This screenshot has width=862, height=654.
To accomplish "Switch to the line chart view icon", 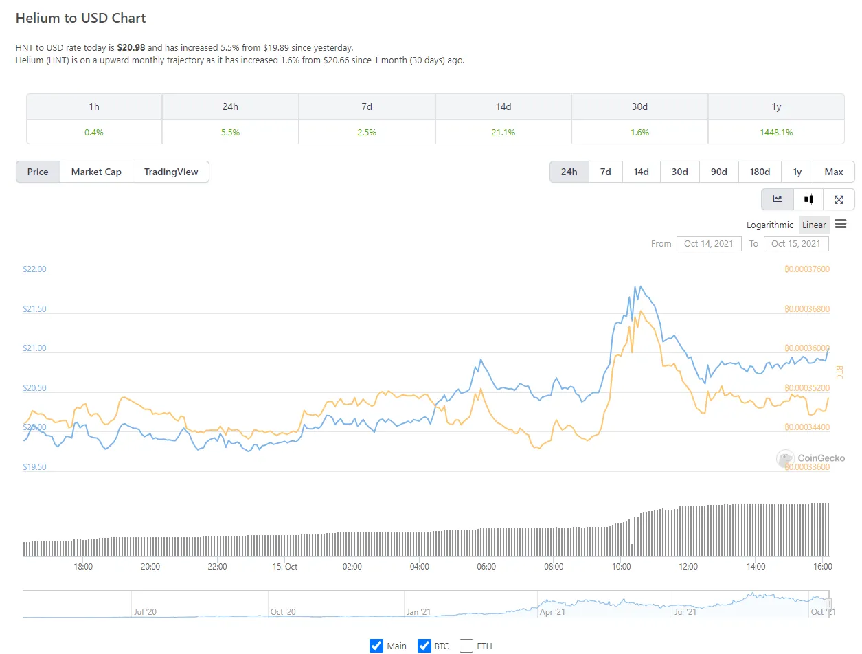I will tap(778, 199).
